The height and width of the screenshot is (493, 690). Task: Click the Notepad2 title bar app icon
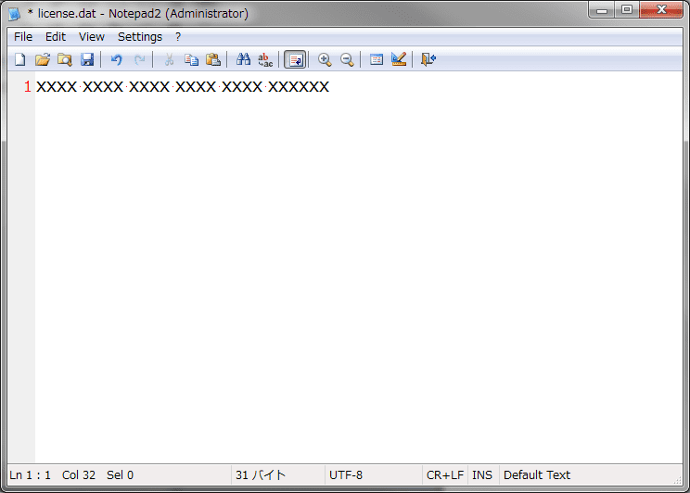(x=15, y=14)
